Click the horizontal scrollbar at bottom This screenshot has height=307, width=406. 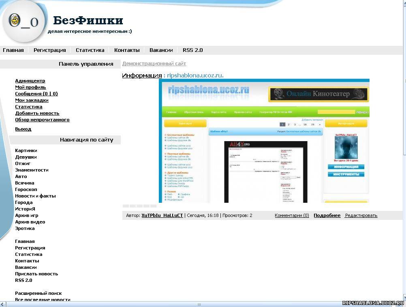coord(199,305)
